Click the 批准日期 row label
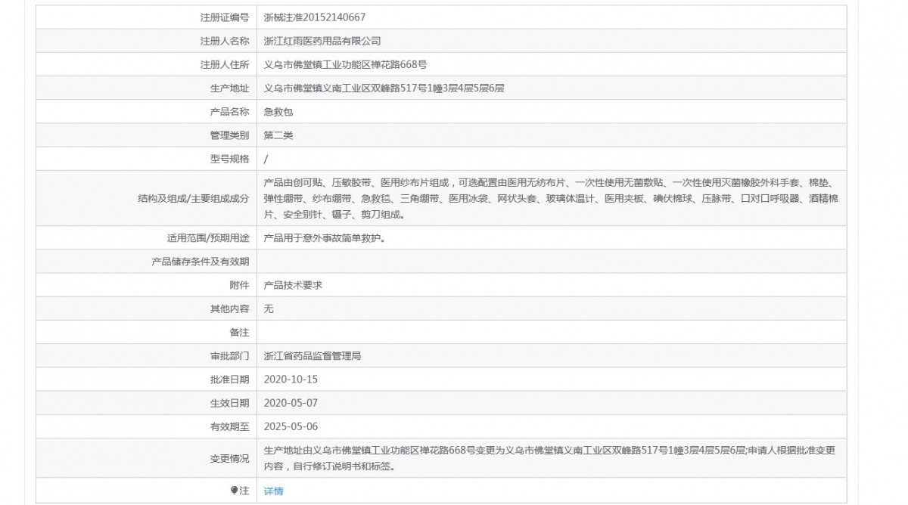This screenshot has width=908, height=505. click(x=229, y=379)
